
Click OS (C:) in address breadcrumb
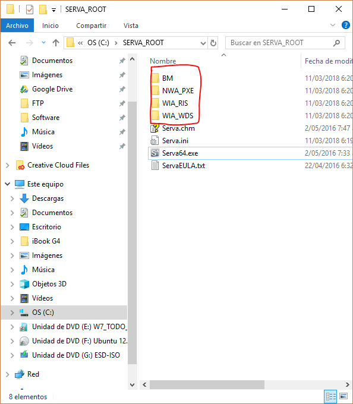pyautogui.click(x=98, y=43)
